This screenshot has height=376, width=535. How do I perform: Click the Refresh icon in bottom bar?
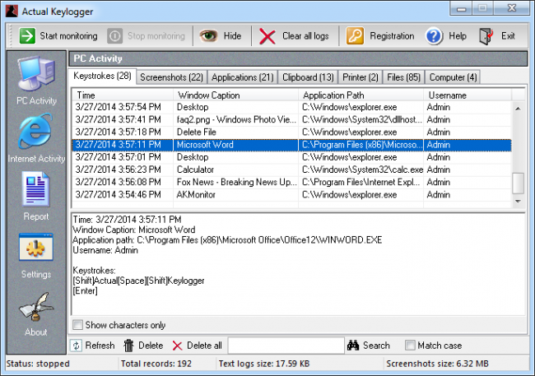pyautogui.click(x=76, y=346)
